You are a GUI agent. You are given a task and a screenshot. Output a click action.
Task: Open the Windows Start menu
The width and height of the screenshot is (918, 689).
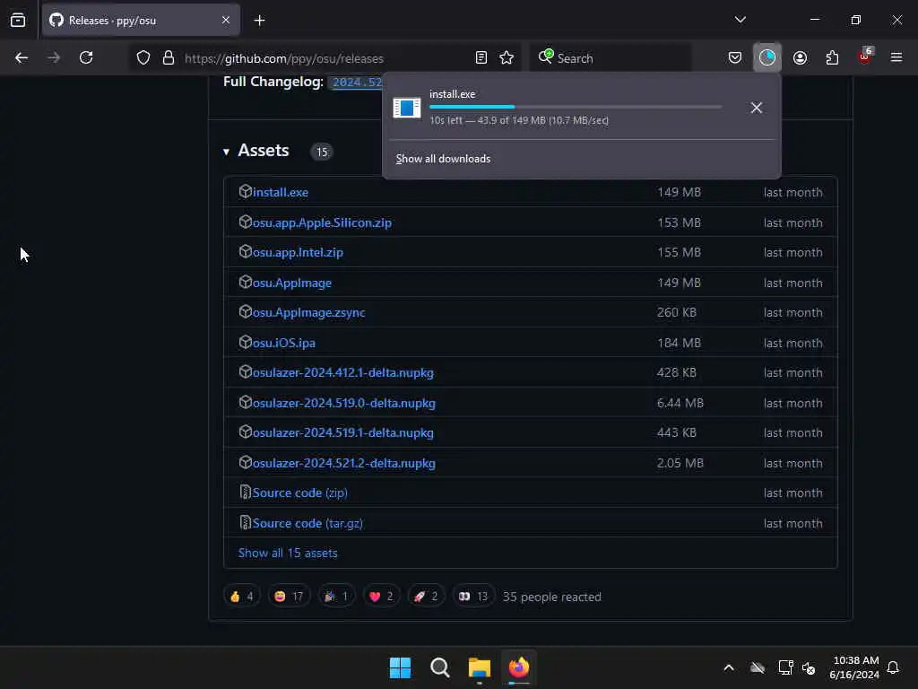pos(401,667)
